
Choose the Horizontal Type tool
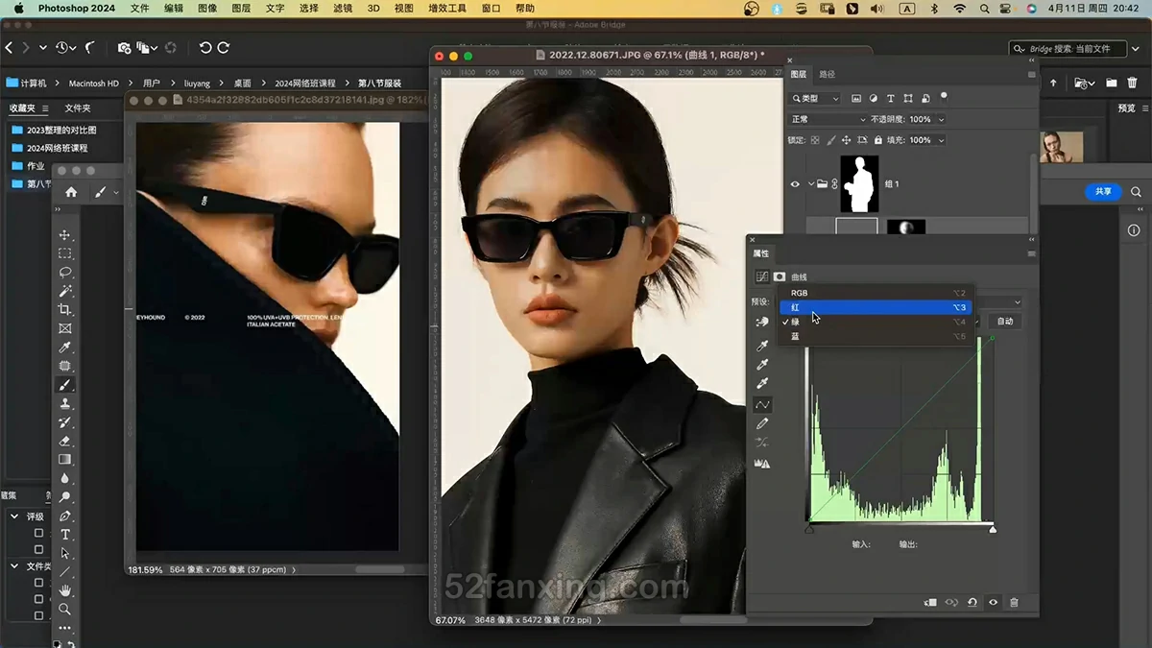[65, 535]
